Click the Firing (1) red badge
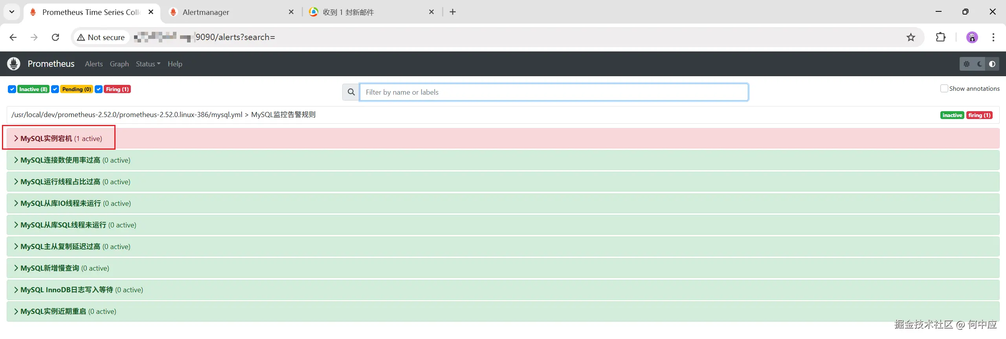This screenshot has width=1006, height=339. tap(117, 89)
